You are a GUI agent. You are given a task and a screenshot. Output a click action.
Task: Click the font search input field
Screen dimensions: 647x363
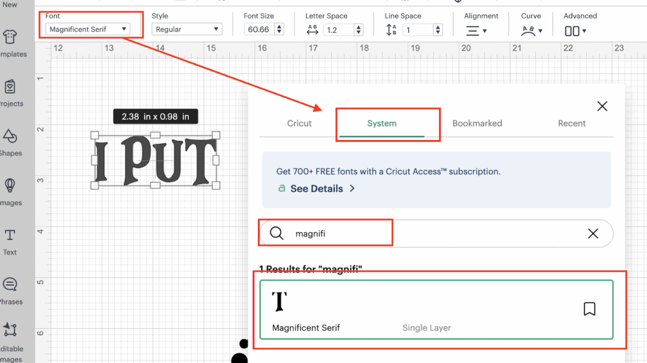pyautogui.click(x=430, y=234)
